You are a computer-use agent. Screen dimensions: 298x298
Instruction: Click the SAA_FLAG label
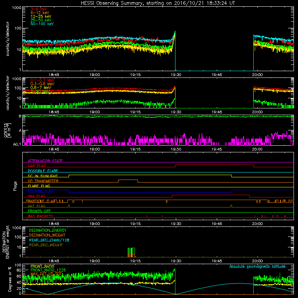pos(37,196)
